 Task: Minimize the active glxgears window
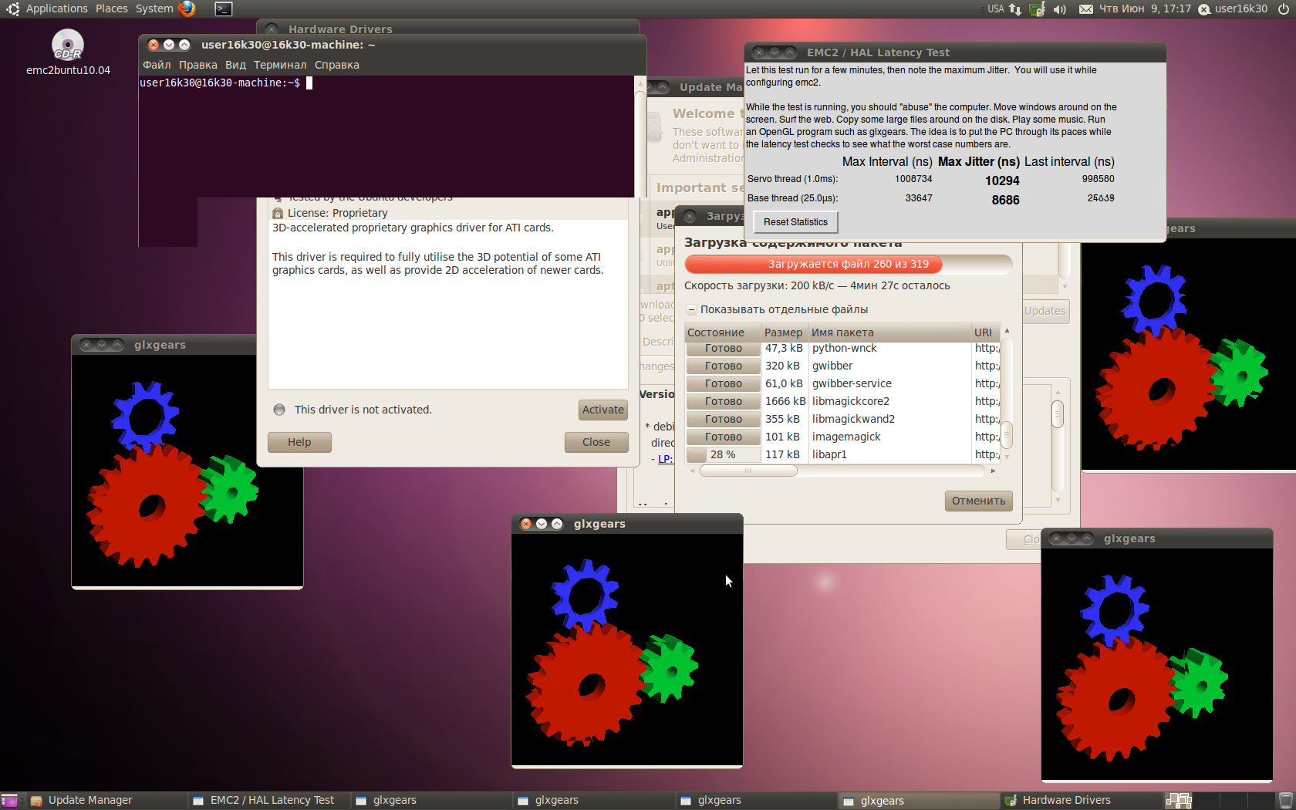coord(542,524)
